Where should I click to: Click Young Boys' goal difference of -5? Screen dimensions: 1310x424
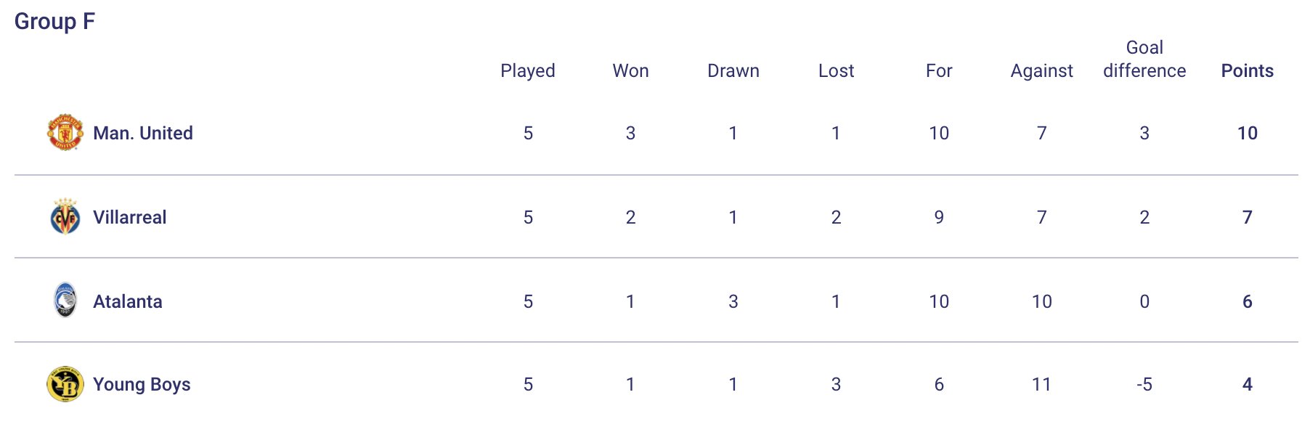[x=1144, y=384]
